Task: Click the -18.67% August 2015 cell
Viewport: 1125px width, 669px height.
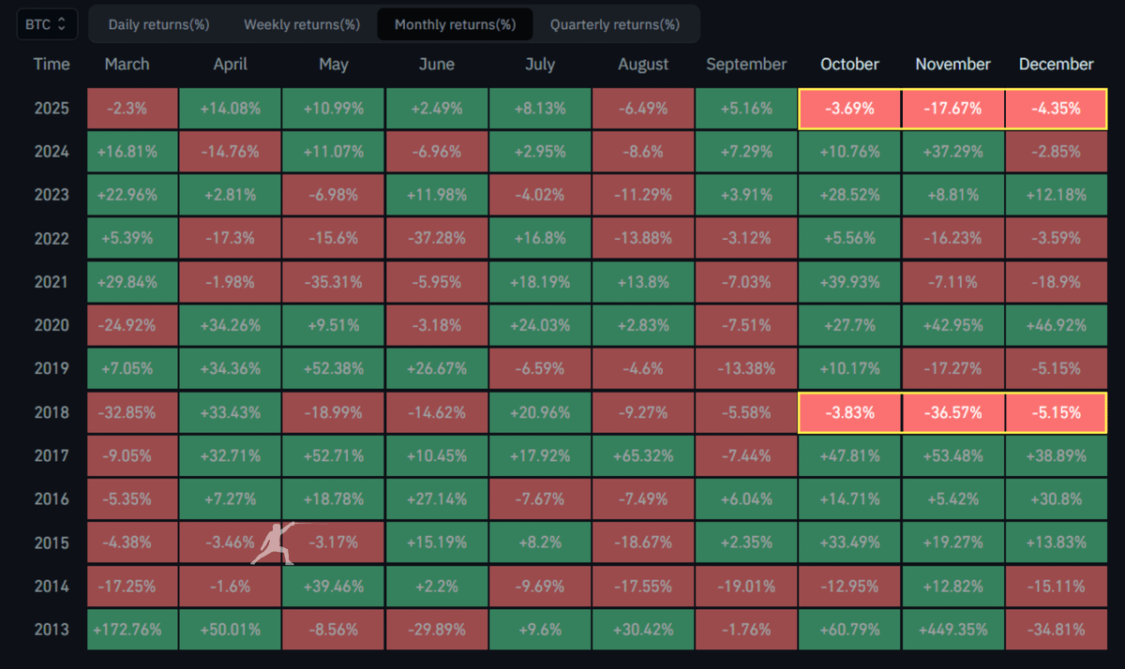Action: 643,543
